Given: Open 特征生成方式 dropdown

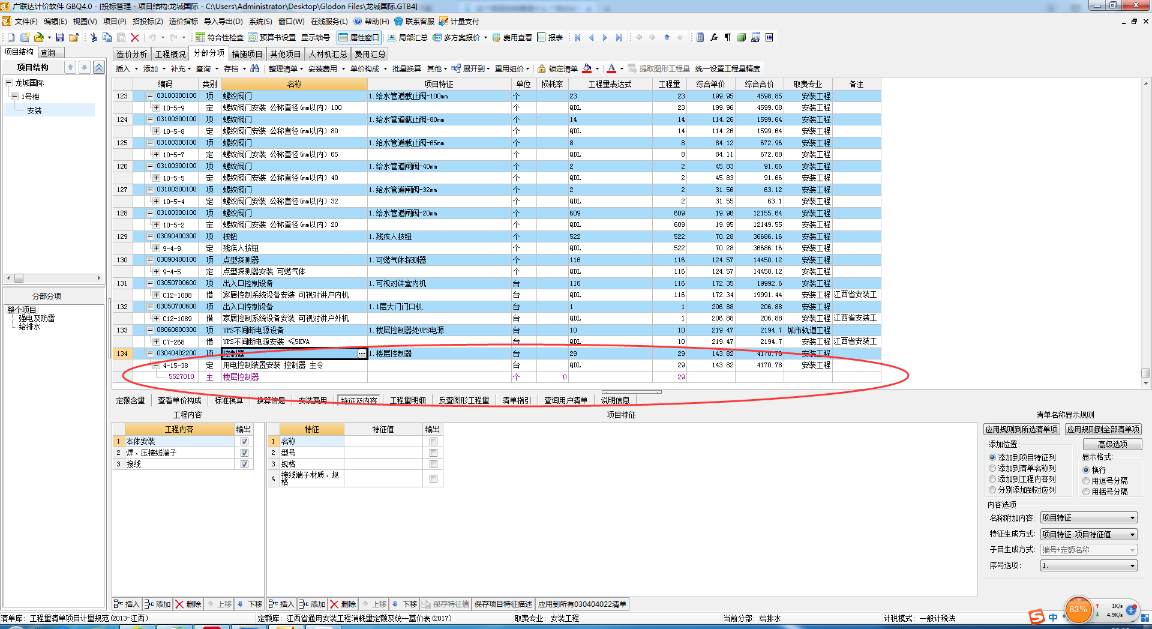Looking at the screenshot, I should click(x=1088, y=534).
